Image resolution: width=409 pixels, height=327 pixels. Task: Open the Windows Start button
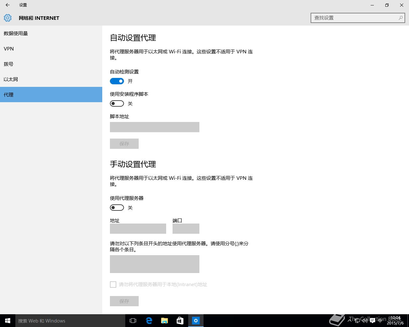point(8,321)
